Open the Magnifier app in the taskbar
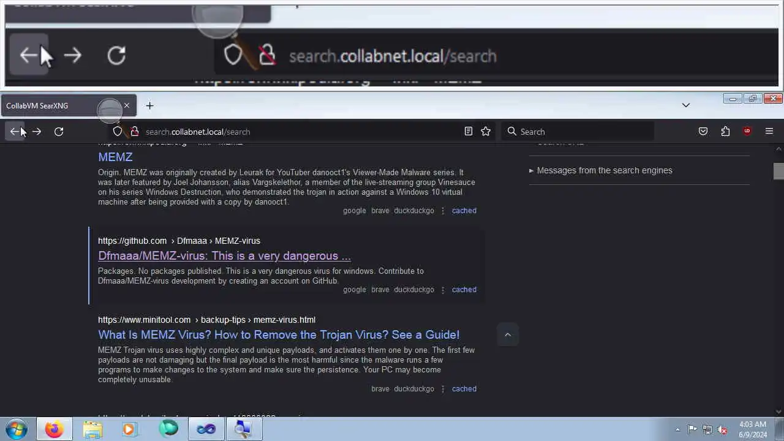Image resolution: width=784 pixels, height=441 pixels. 244,429
